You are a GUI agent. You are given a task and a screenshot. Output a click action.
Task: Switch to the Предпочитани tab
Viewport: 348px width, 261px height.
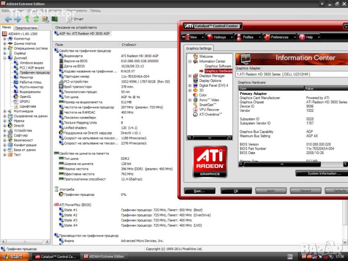click(26, 27)
